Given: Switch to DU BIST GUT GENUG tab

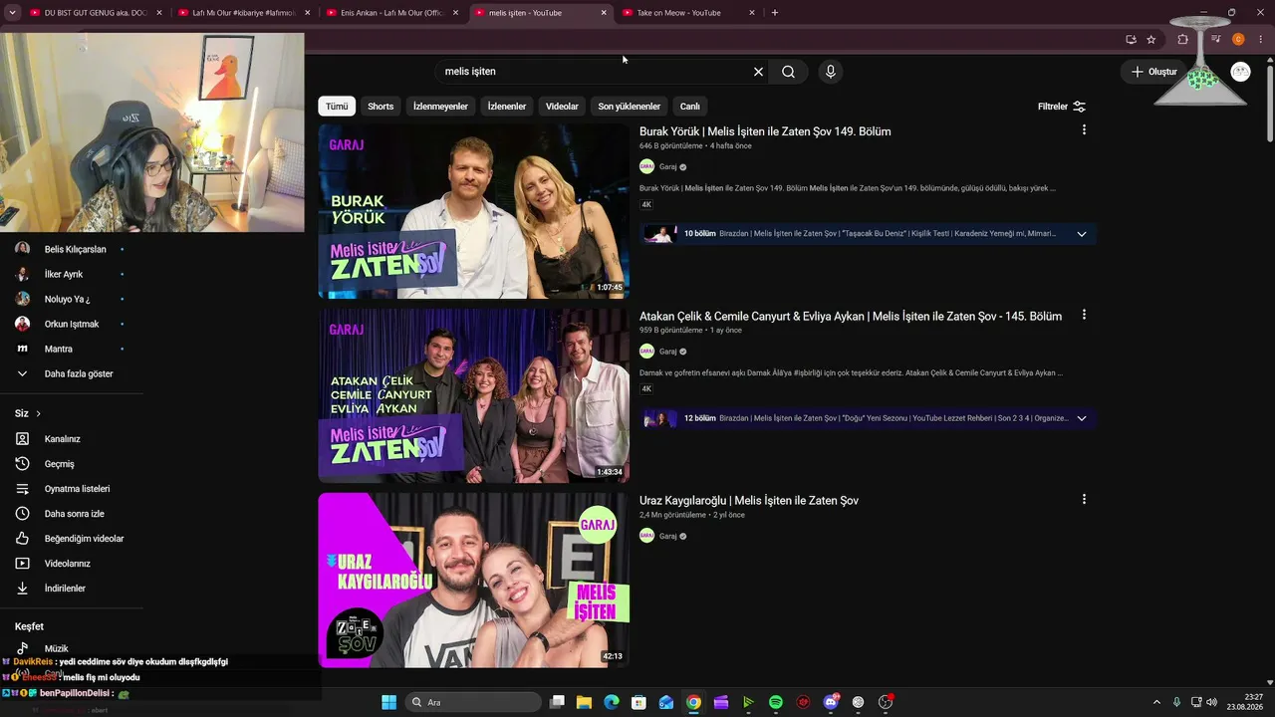Looking at the screenshot, I should (96, 13).
